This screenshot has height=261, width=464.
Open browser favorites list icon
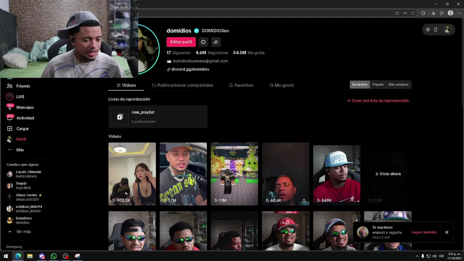pos(442,13)
